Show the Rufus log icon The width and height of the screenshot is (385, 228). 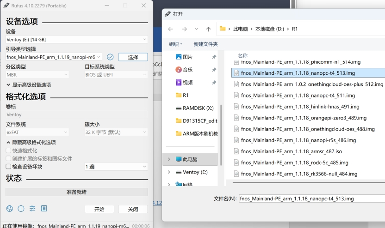pyautogui.click(x=43, y=209)
